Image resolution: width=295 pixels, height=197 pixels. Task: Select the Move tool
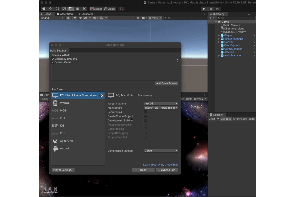51,9
